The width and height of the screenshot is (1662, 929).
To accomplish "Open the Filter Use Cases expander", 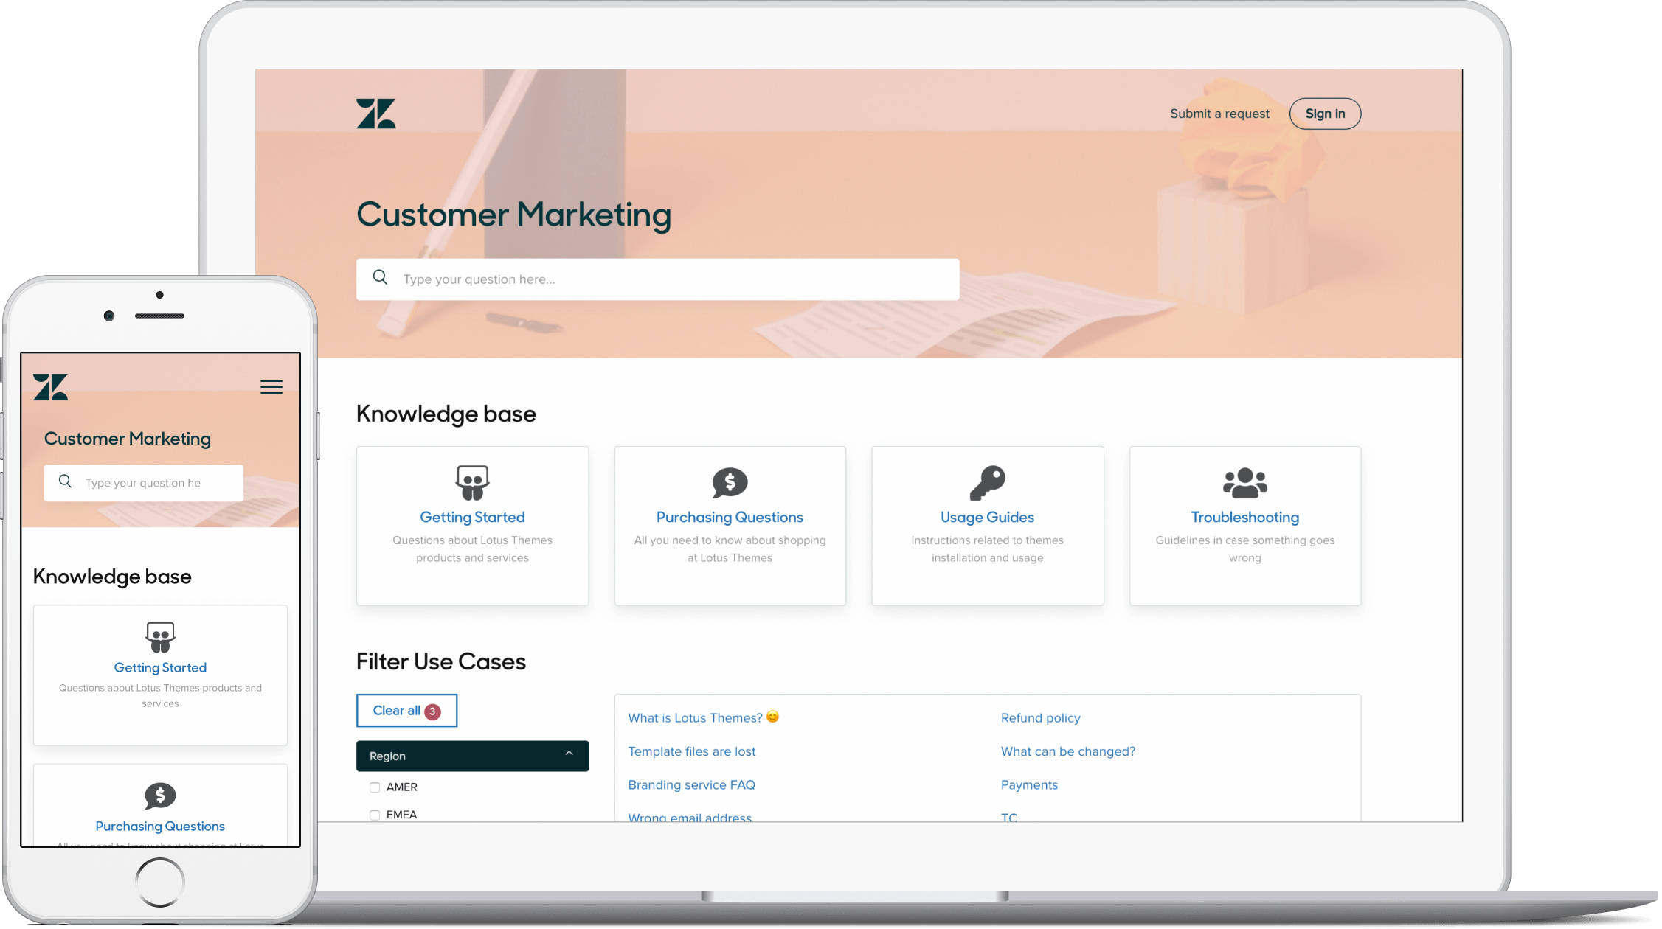I will coord(471,756).
